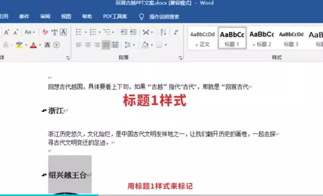The height and width of the screenshot is (196, 323).
Task: Toggle justify alignment
Action: [106, 45]
